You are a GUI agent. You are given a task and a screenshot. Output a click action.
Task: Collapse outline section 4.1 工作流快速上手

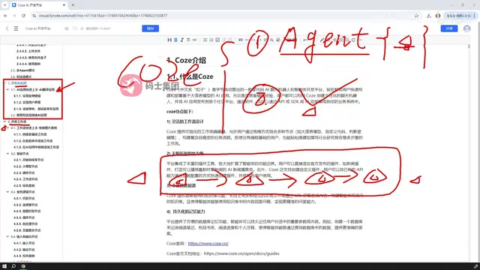7,128
